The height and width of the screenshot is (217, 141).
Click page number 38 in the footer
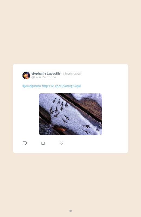pos(70,211)
